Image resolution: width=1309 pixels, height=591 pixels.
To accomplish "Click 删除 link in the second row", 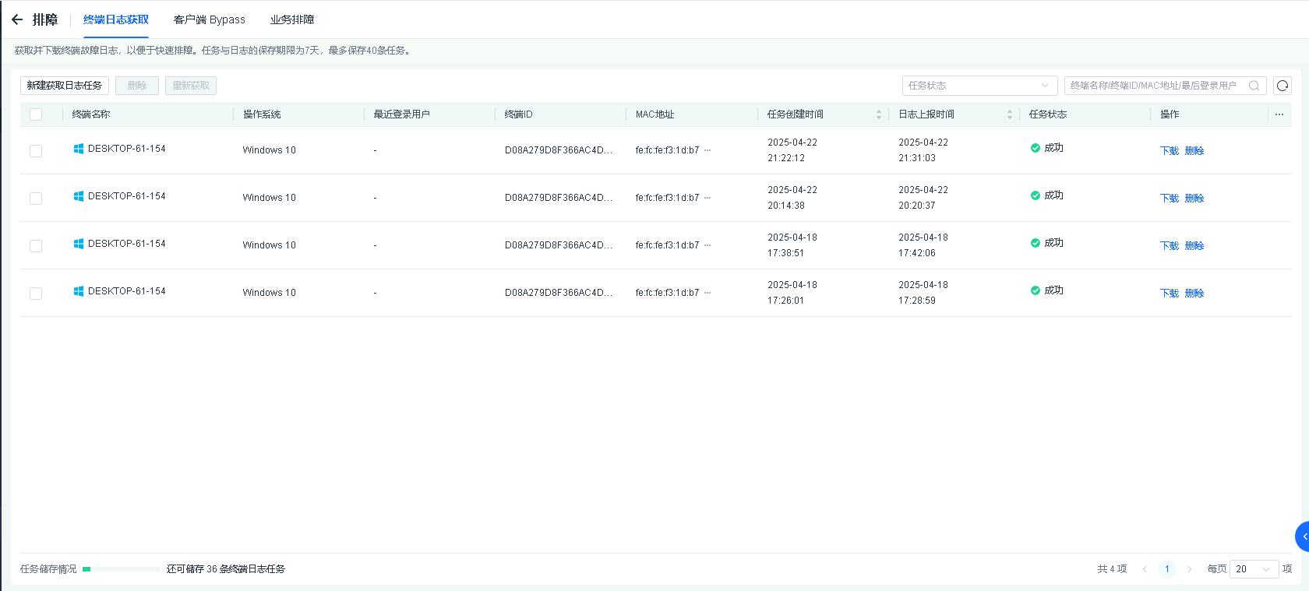I will click(1194, 199).
